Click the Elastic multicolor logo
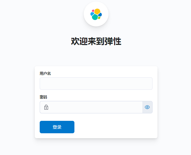Viewport: 191px width, 155px height. point(96,14)
